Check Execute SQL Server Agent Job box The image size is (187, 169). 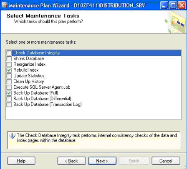[x=9, y=87]
